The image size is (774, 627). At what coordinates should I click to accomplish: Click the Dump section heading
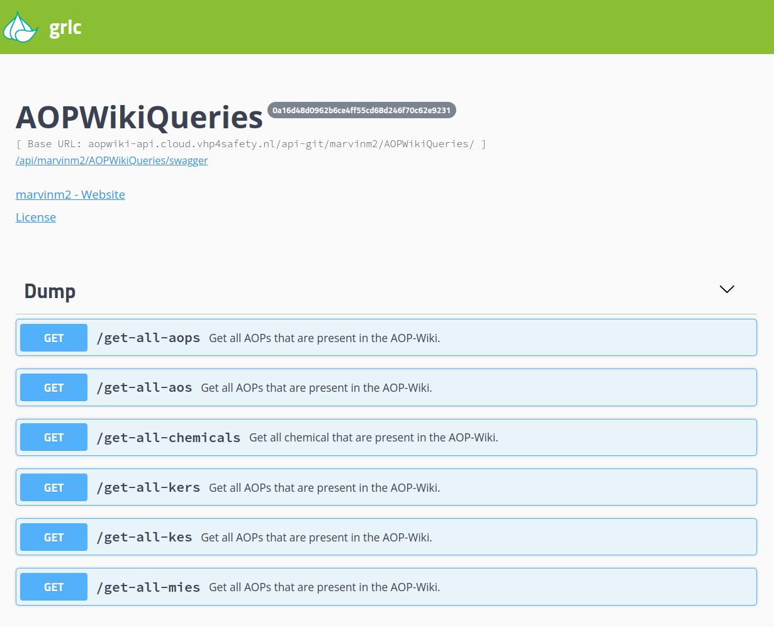click(50, 291)
